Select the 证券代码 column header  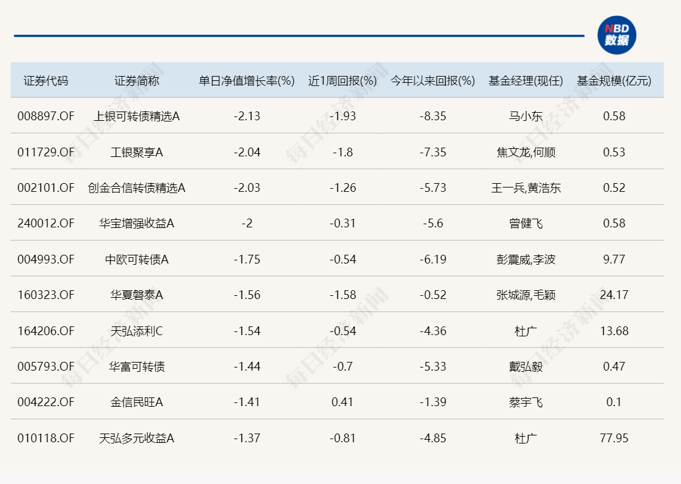tap(45, 81)
